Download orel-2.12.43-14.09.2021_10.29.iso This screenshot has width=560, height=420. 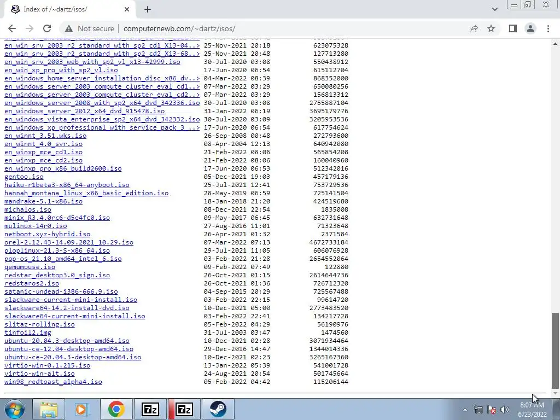point(68,242)
